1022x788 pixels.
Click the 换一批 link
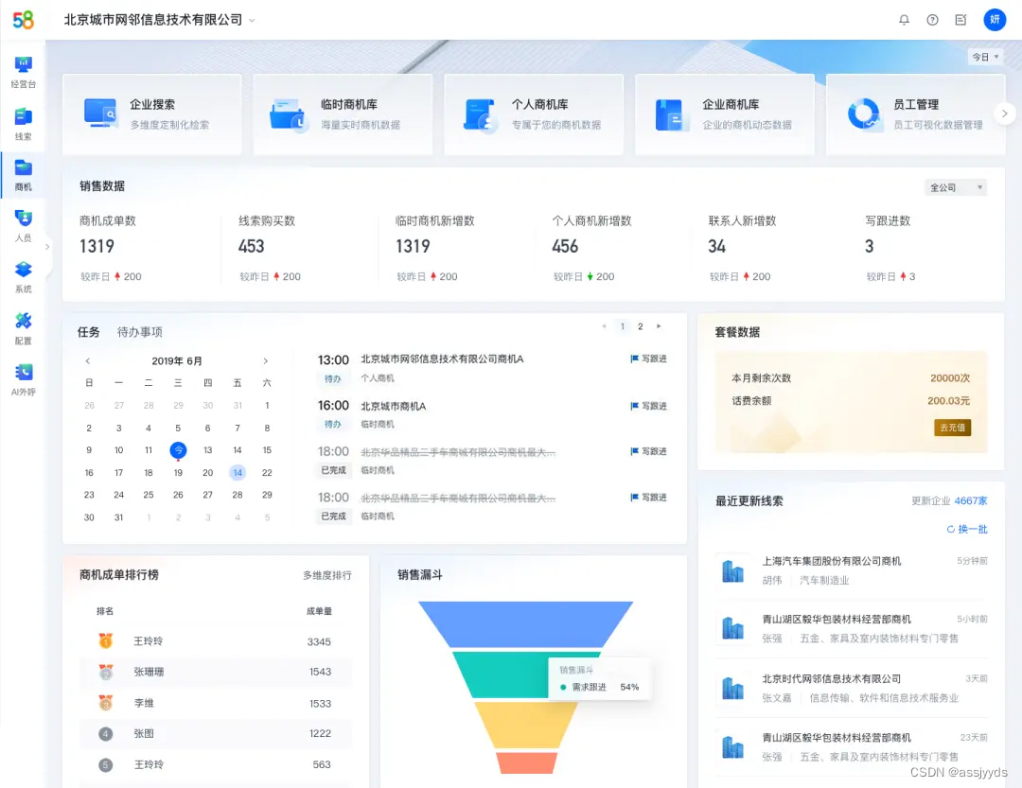point(973,529)
